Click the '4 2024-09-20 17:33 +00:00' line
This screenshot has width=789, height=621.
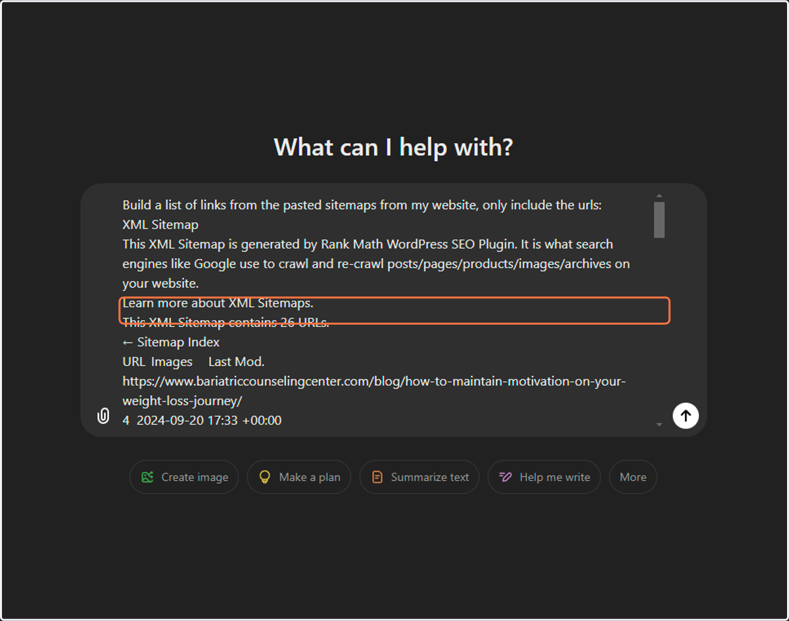click(x=202, y=420)
